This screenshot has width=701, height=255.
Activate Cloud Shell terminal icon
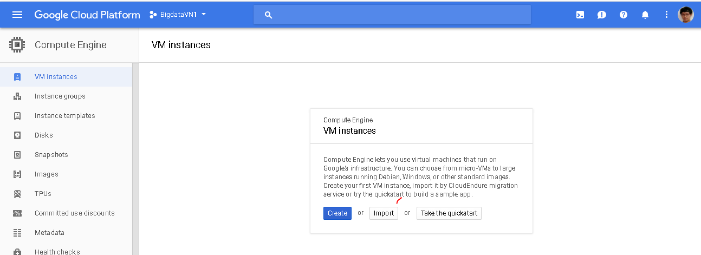click(x=580, y=15)
